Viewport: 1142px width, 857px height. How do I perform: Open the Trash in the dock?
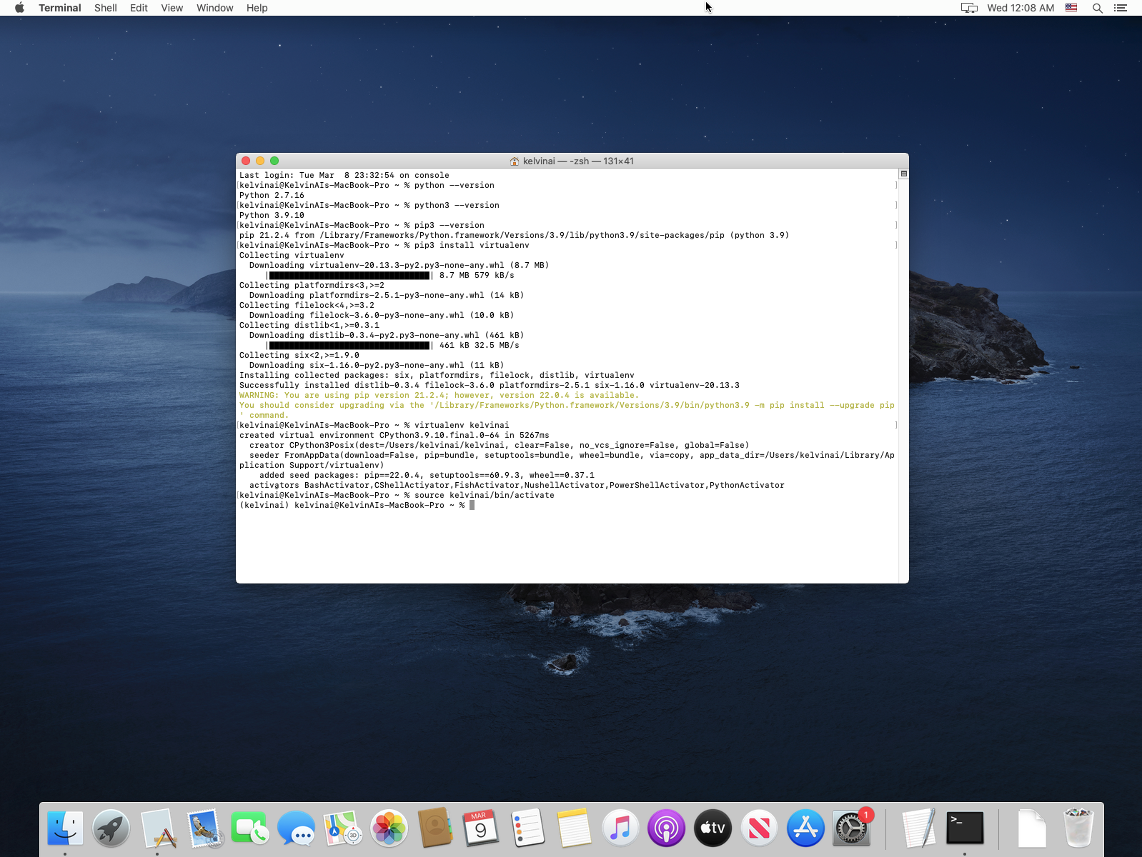coord(1078,828)
